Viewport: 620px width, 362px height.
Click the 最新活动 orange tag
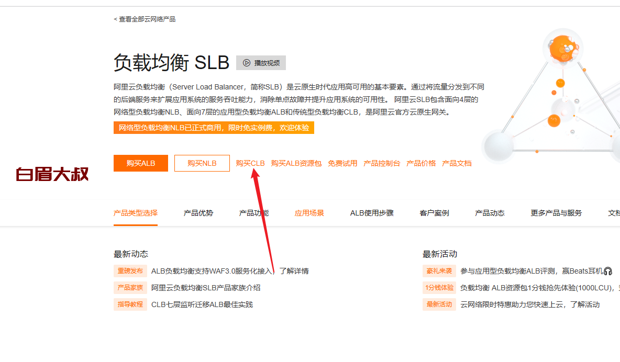[x=439, y=304]
